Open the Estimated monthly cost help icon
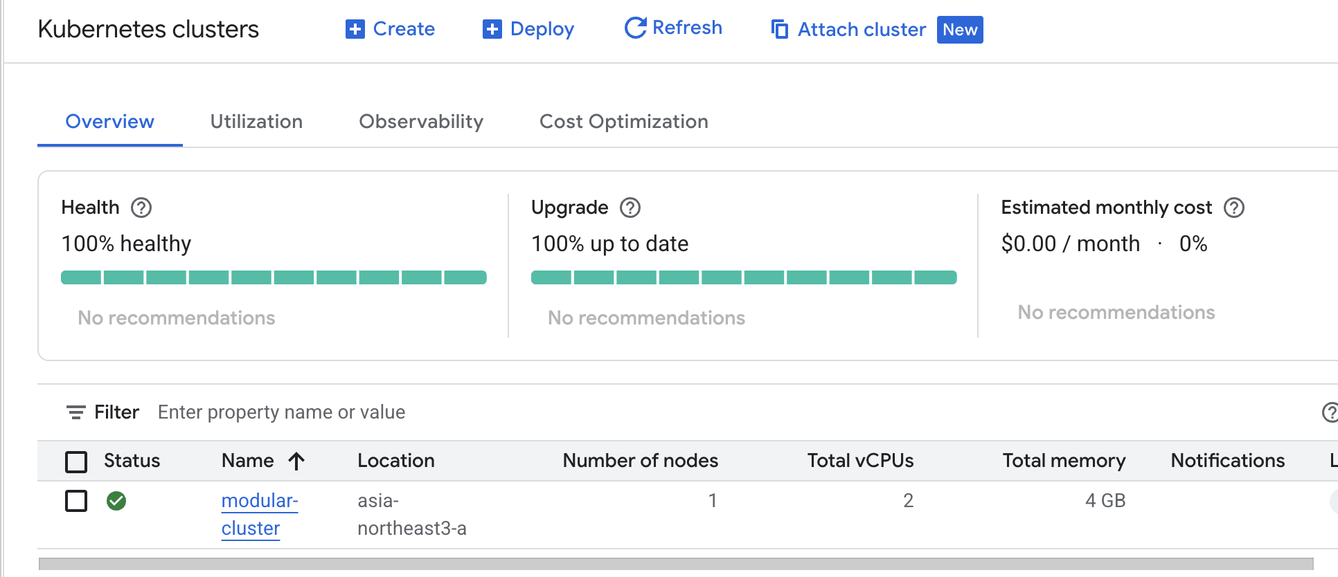Viewport: 1338px width, 577px height. pyautogui.click(x=1234, y=208)
